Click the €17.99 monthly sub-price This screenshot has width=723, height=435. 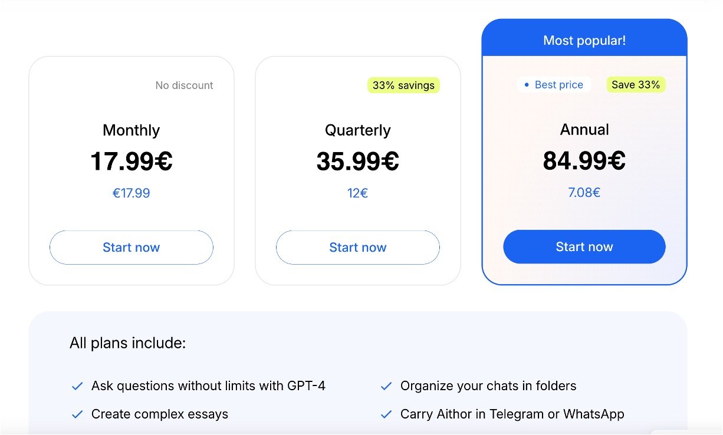click(x=131, y=193)
